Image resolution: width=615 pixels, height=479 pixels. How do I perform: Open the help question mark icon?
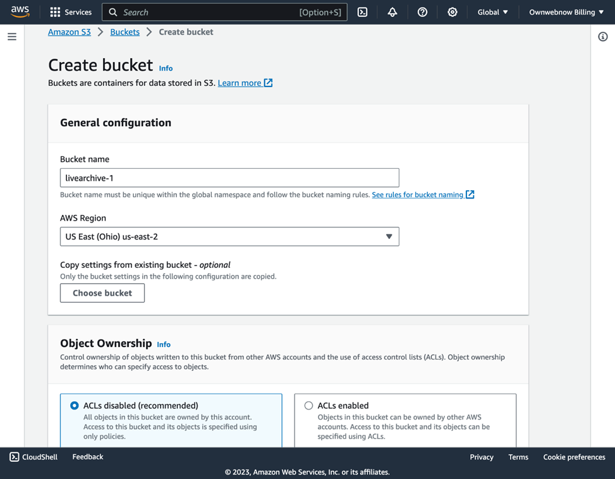pyautogui.click(x=422, y=12)
